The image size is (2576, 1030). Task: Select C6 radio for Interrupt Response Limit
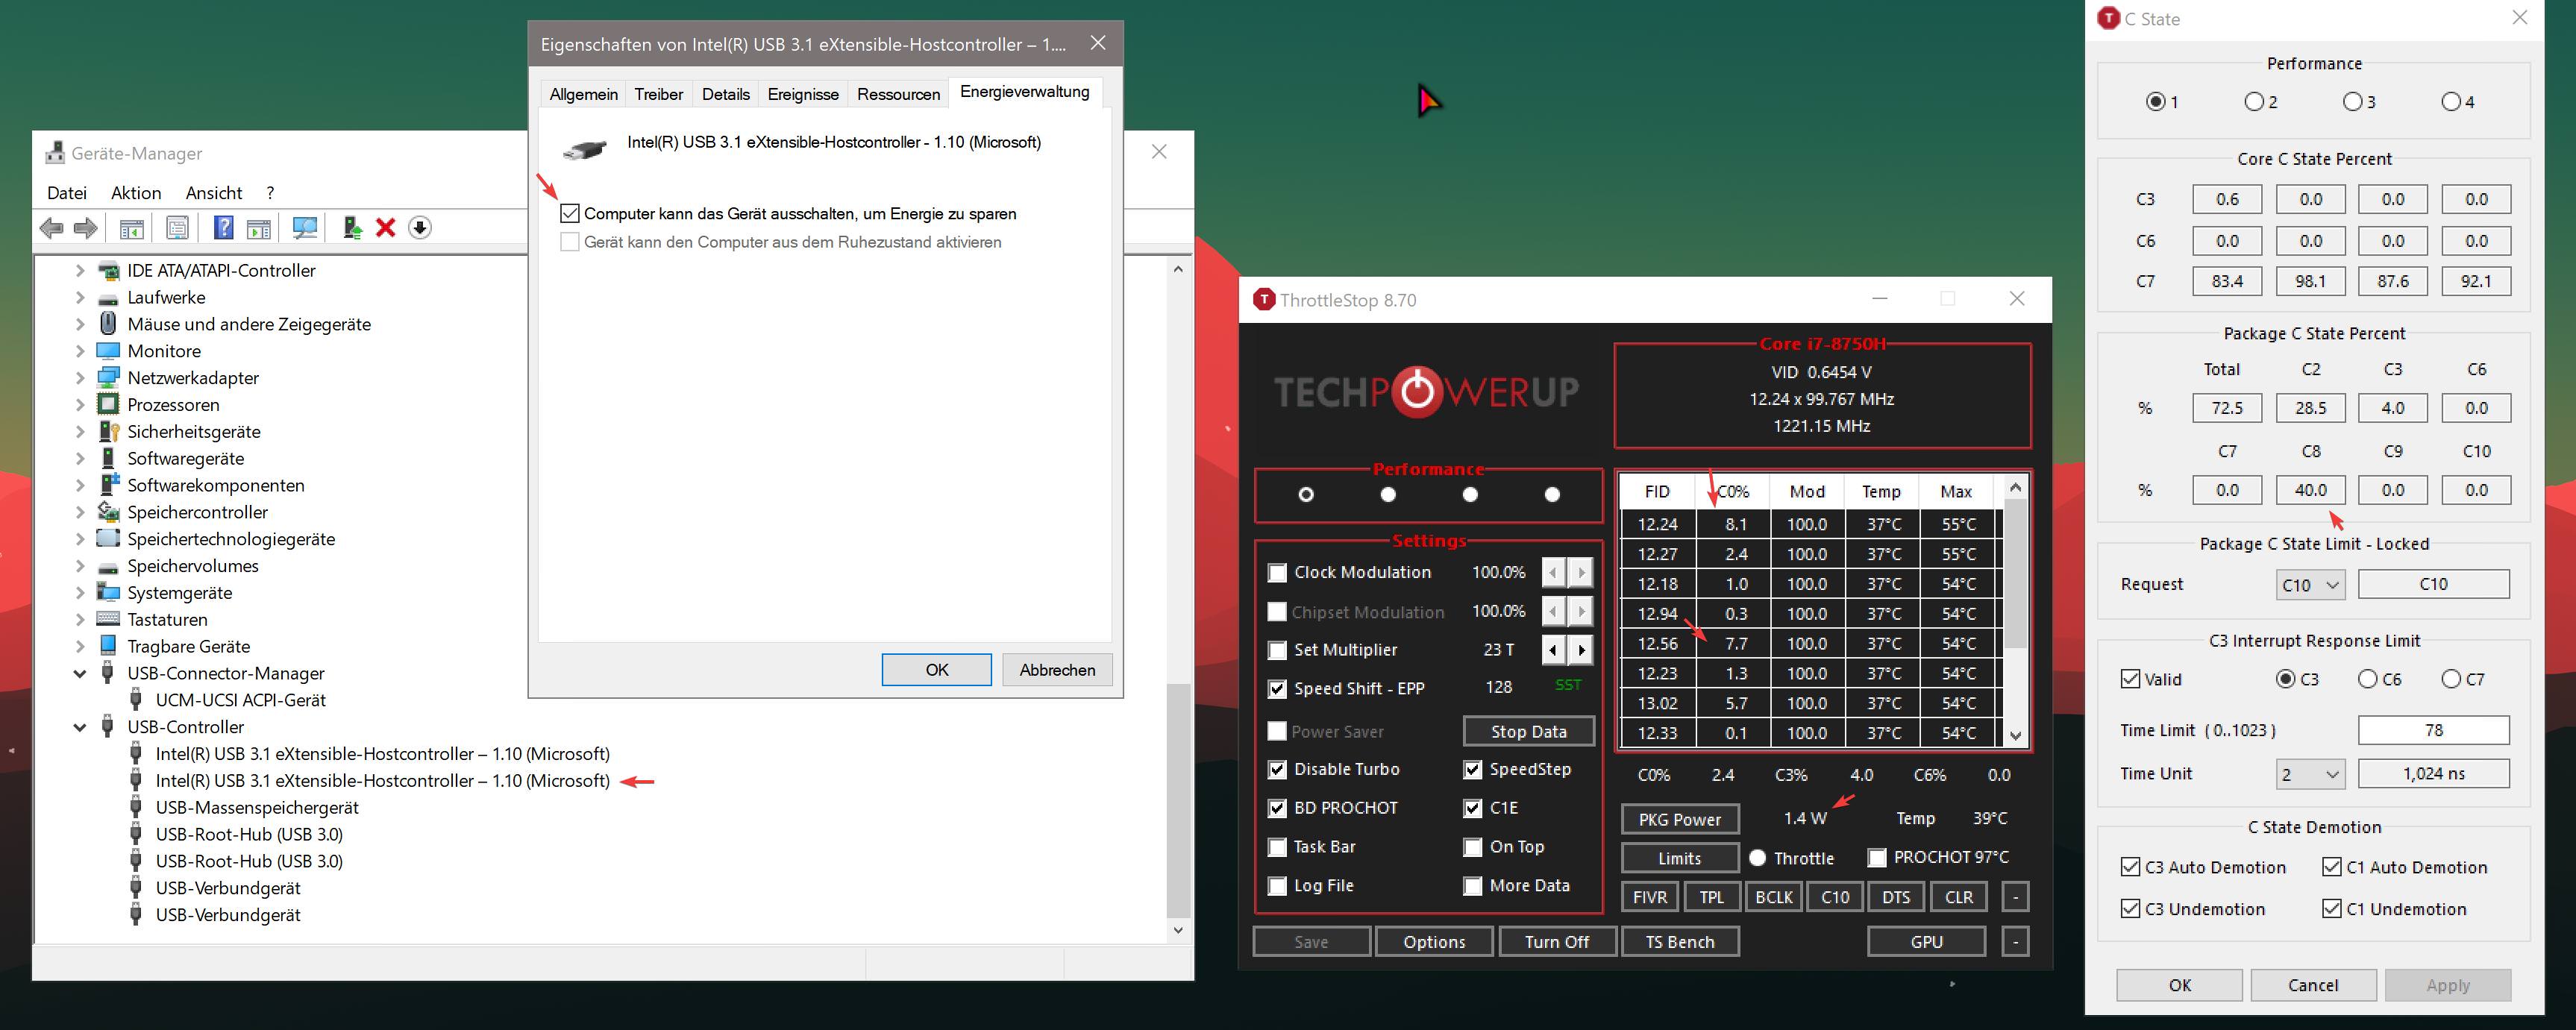[x=2367, y=680]
